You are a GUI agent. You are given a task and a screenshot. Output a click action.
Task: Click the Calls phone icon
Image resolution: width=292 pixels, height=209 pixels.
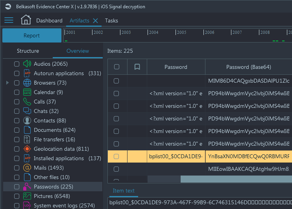(x=27, y=102)
